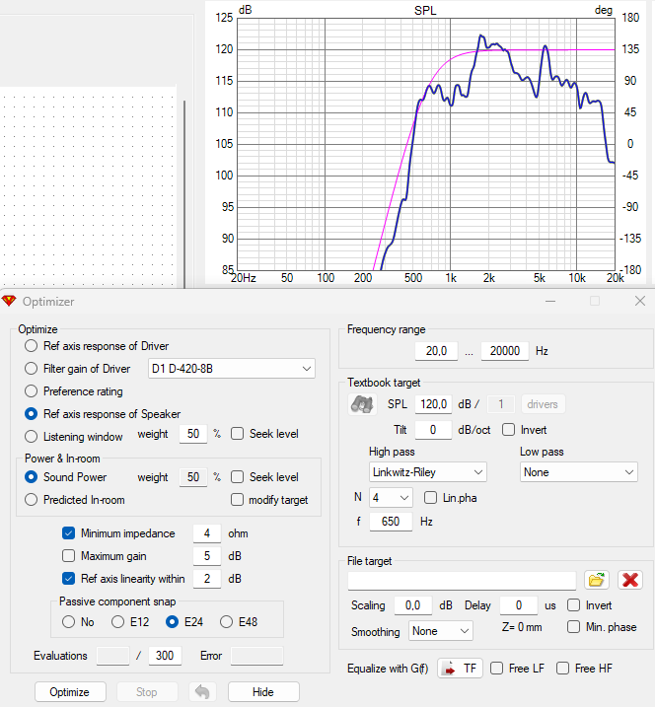
Task: Click the Z= 0 mm label
Action: tap(522, 627)
